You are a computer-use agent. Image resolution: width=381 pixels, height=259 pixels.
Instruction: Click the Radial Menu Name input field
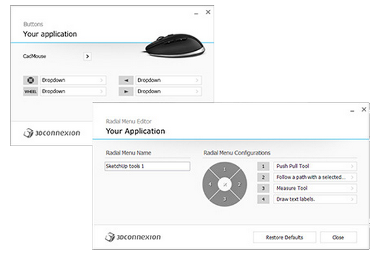coord(147,166)
